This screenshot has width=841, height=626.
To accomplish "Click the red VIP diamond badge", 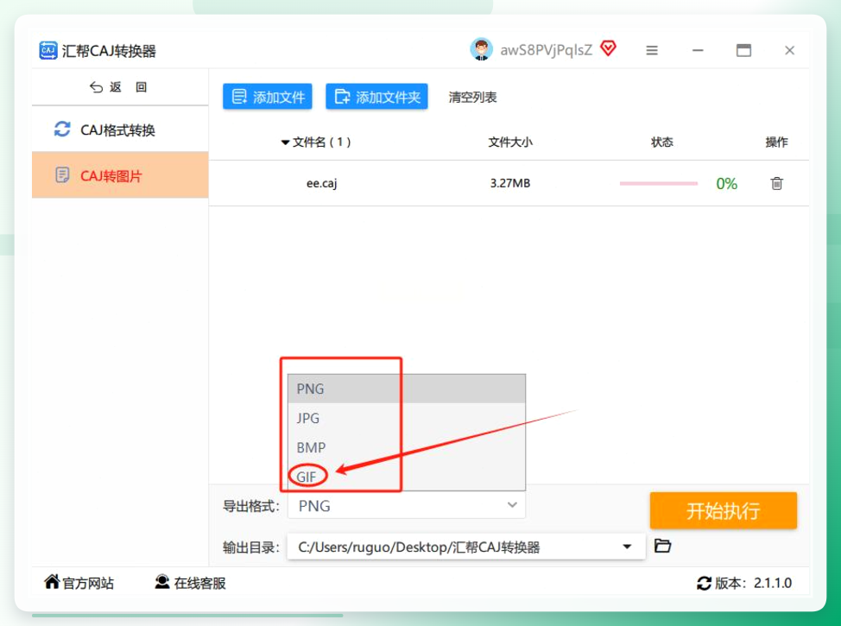I will point(608,49).
